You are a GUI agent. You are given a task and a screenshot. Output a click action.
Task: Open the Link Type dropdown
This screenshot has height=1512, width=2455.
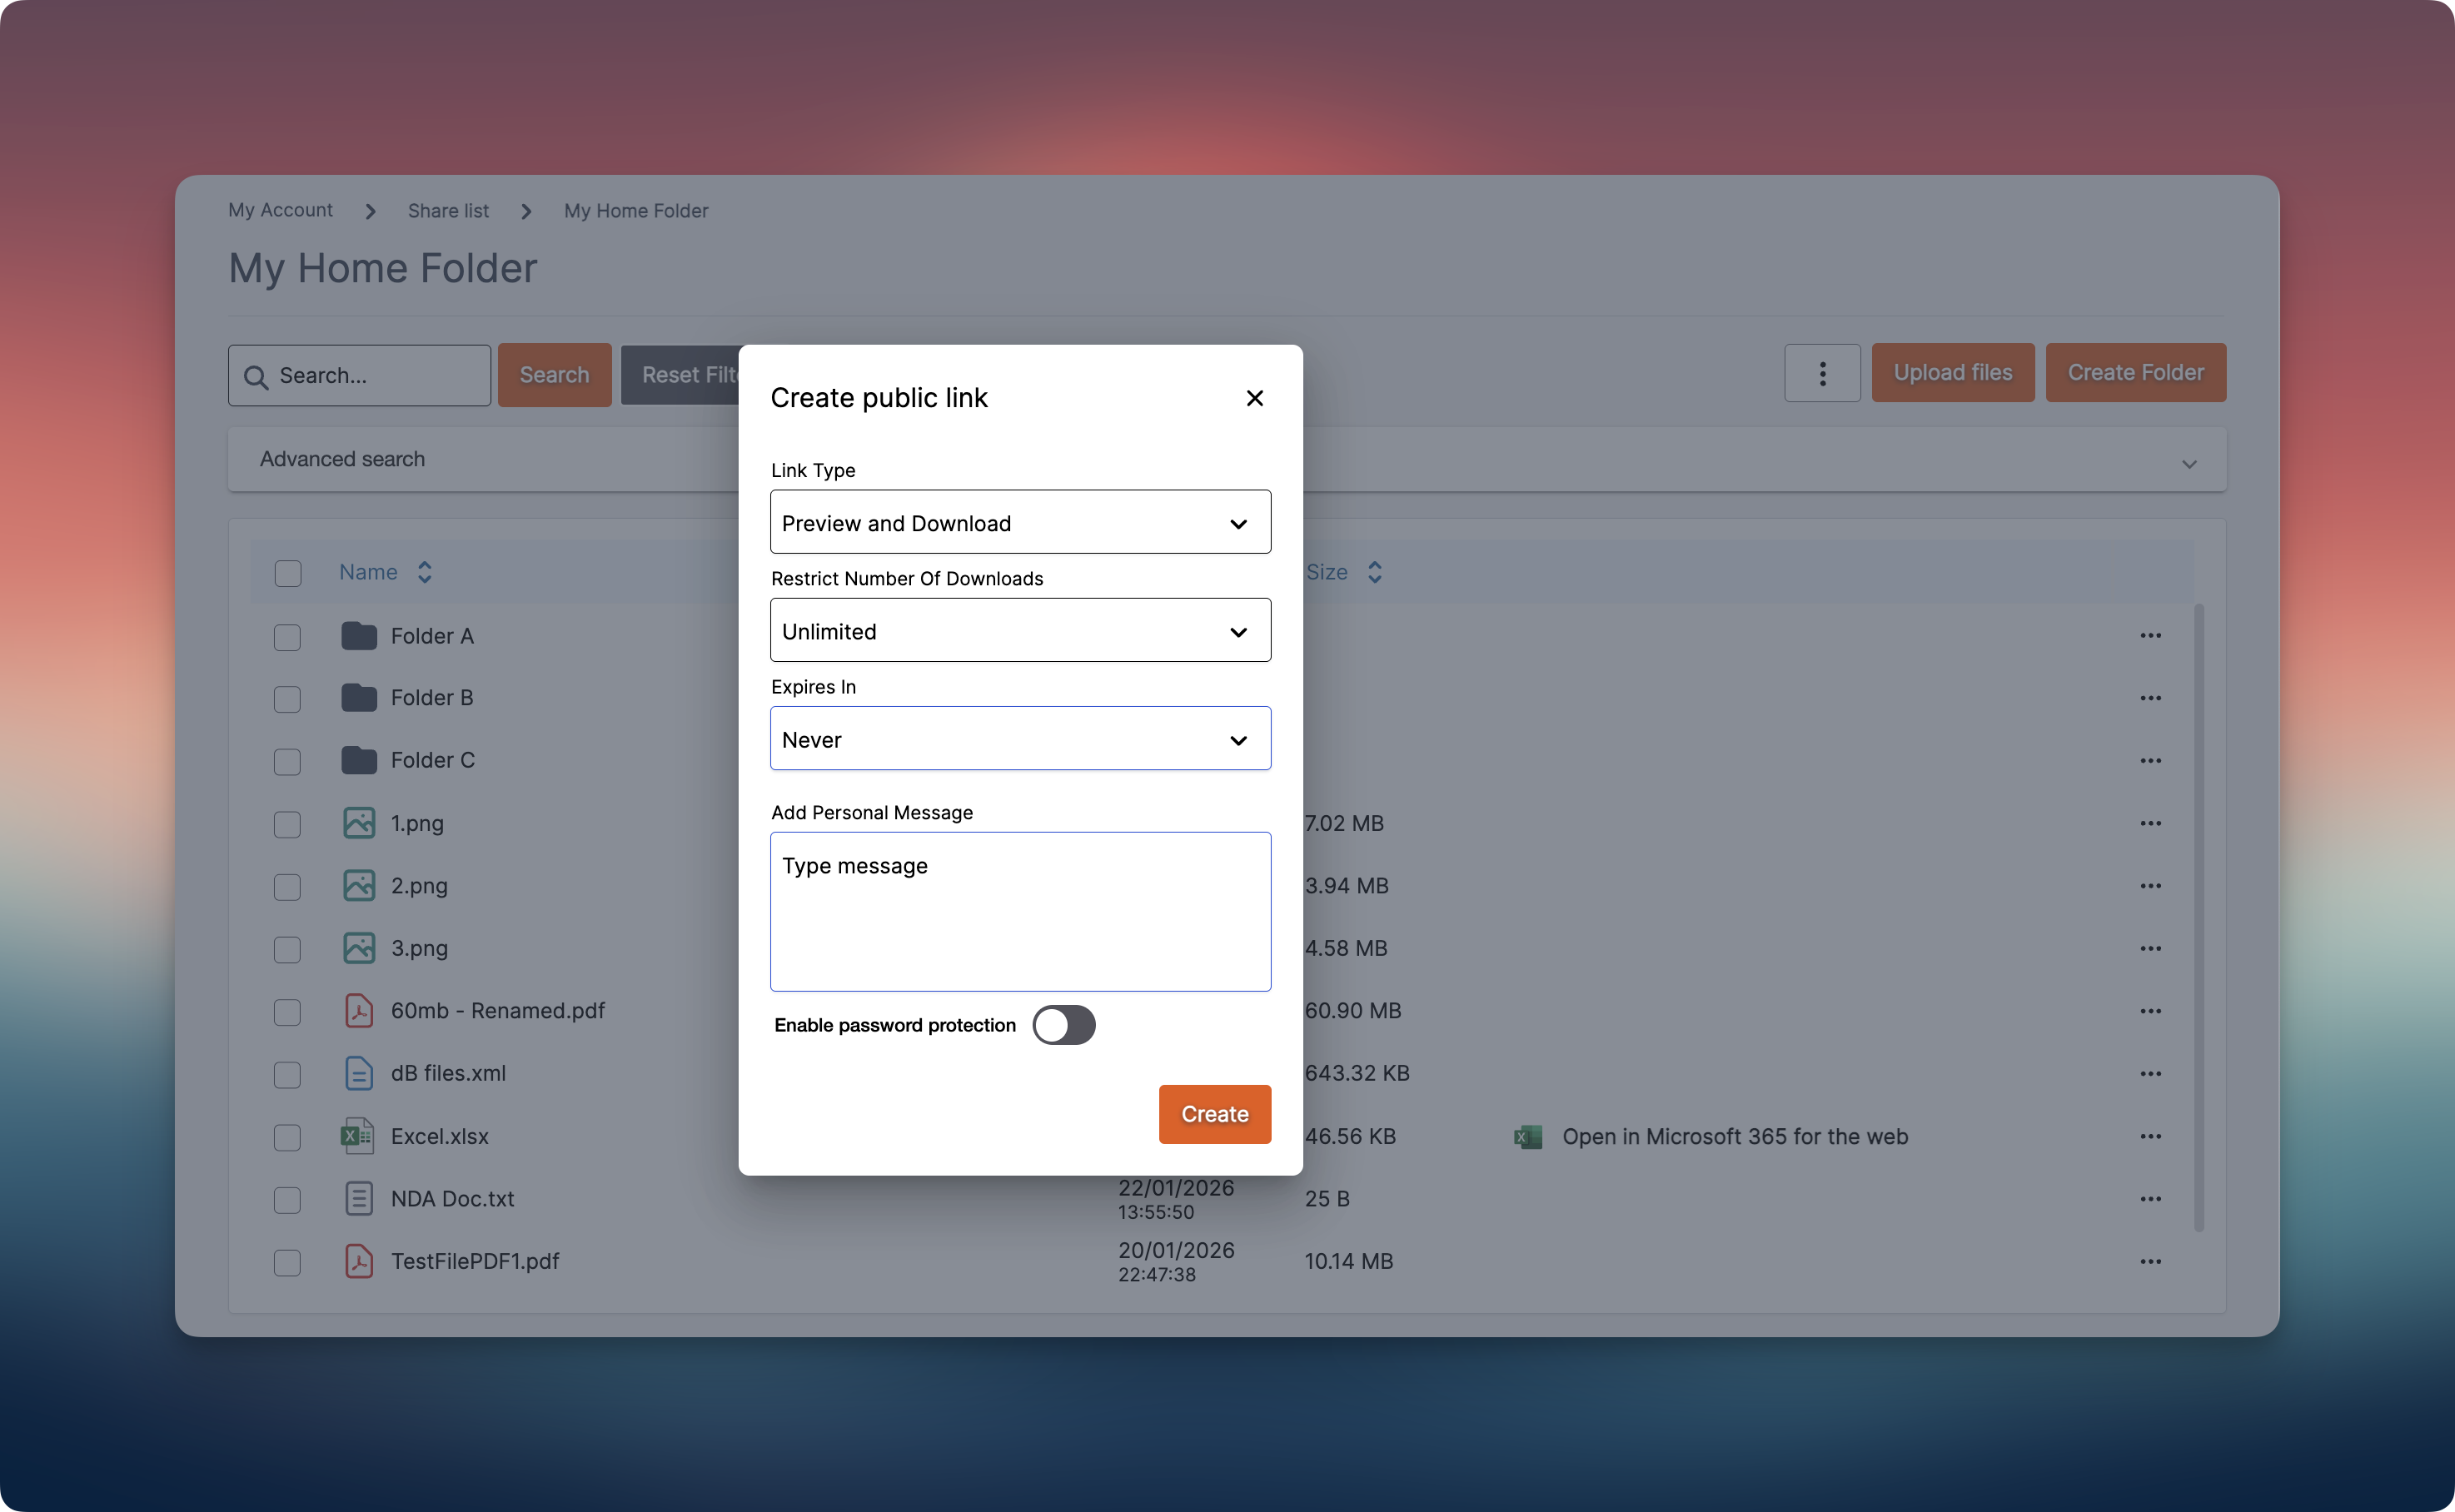click(x=1020, y=522)
